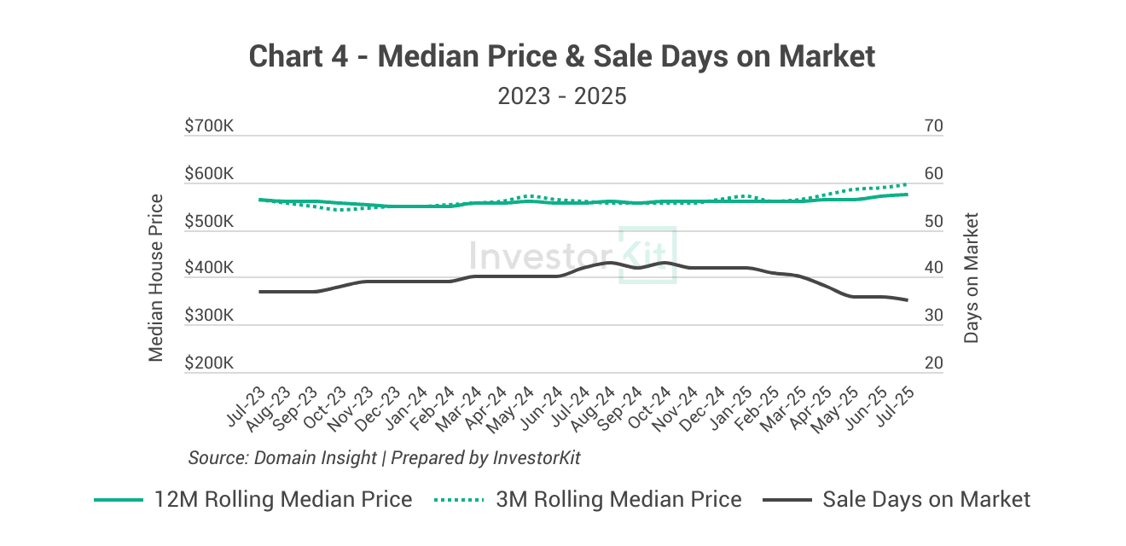Image resolution: width=1126 pixels, height=546 pixels.
Task: Toggle the 12M Rolling Median Price legend label
Action: pyautogui.click(x=283, y=500)
